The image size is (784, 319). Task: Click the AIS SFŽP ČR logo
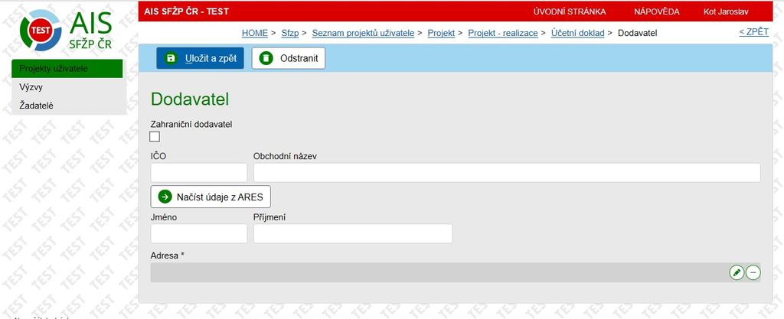[x=66, y=30]
